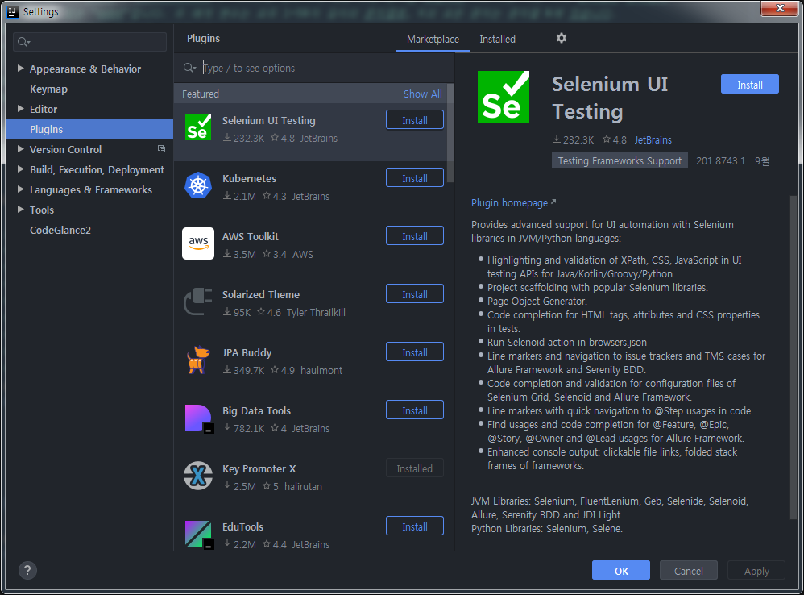Click the IntelliJ icon in title bar
The image size is (804, 595).
(13, 11)
